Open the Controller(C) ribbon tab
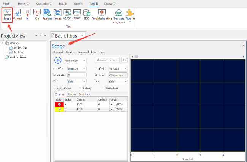247x162 pixels. (44, 3)
